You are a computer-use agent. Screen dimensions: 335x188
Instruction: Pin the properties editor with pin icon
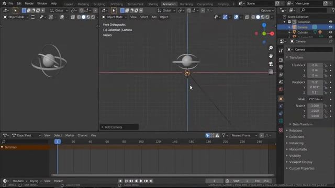point(330,41)
